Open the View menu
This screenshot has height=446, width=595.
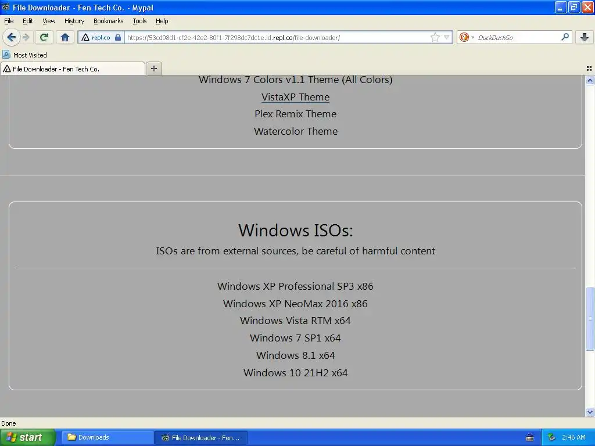pyautogui.click(x=49, y=21)
